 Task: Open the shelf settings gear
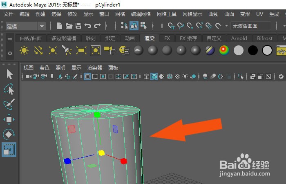point(10,53)
